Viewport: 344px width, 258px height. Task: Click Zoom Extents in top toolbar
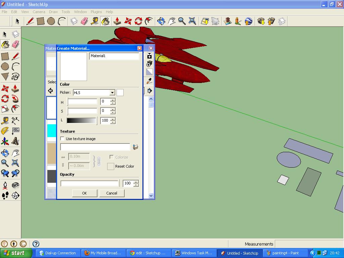(192, 21)
